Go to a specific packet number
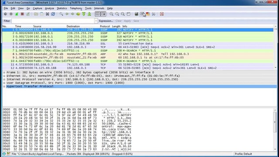 pos(78,14)
